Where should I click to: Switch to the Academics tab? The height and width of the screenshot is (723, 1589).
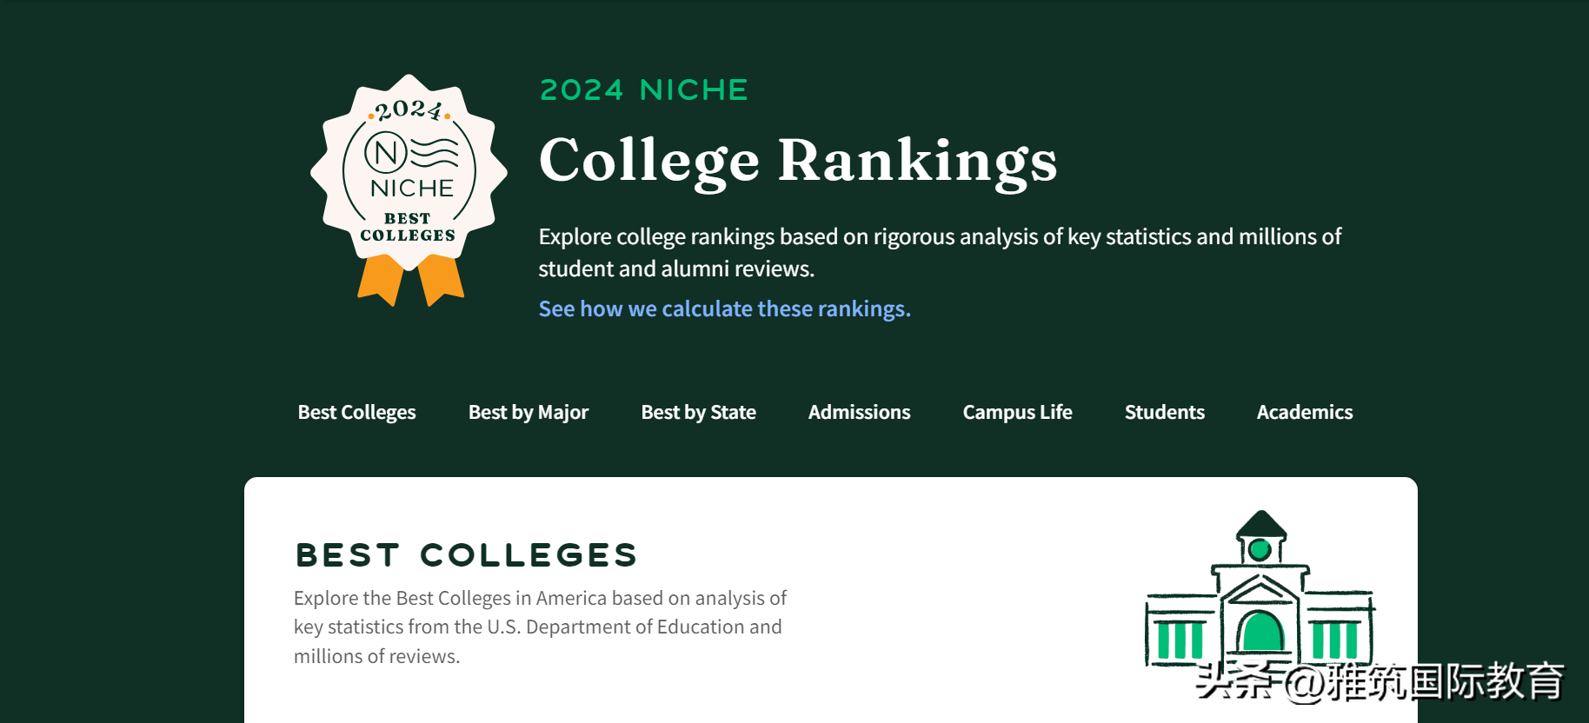(x=1304, y=412)
